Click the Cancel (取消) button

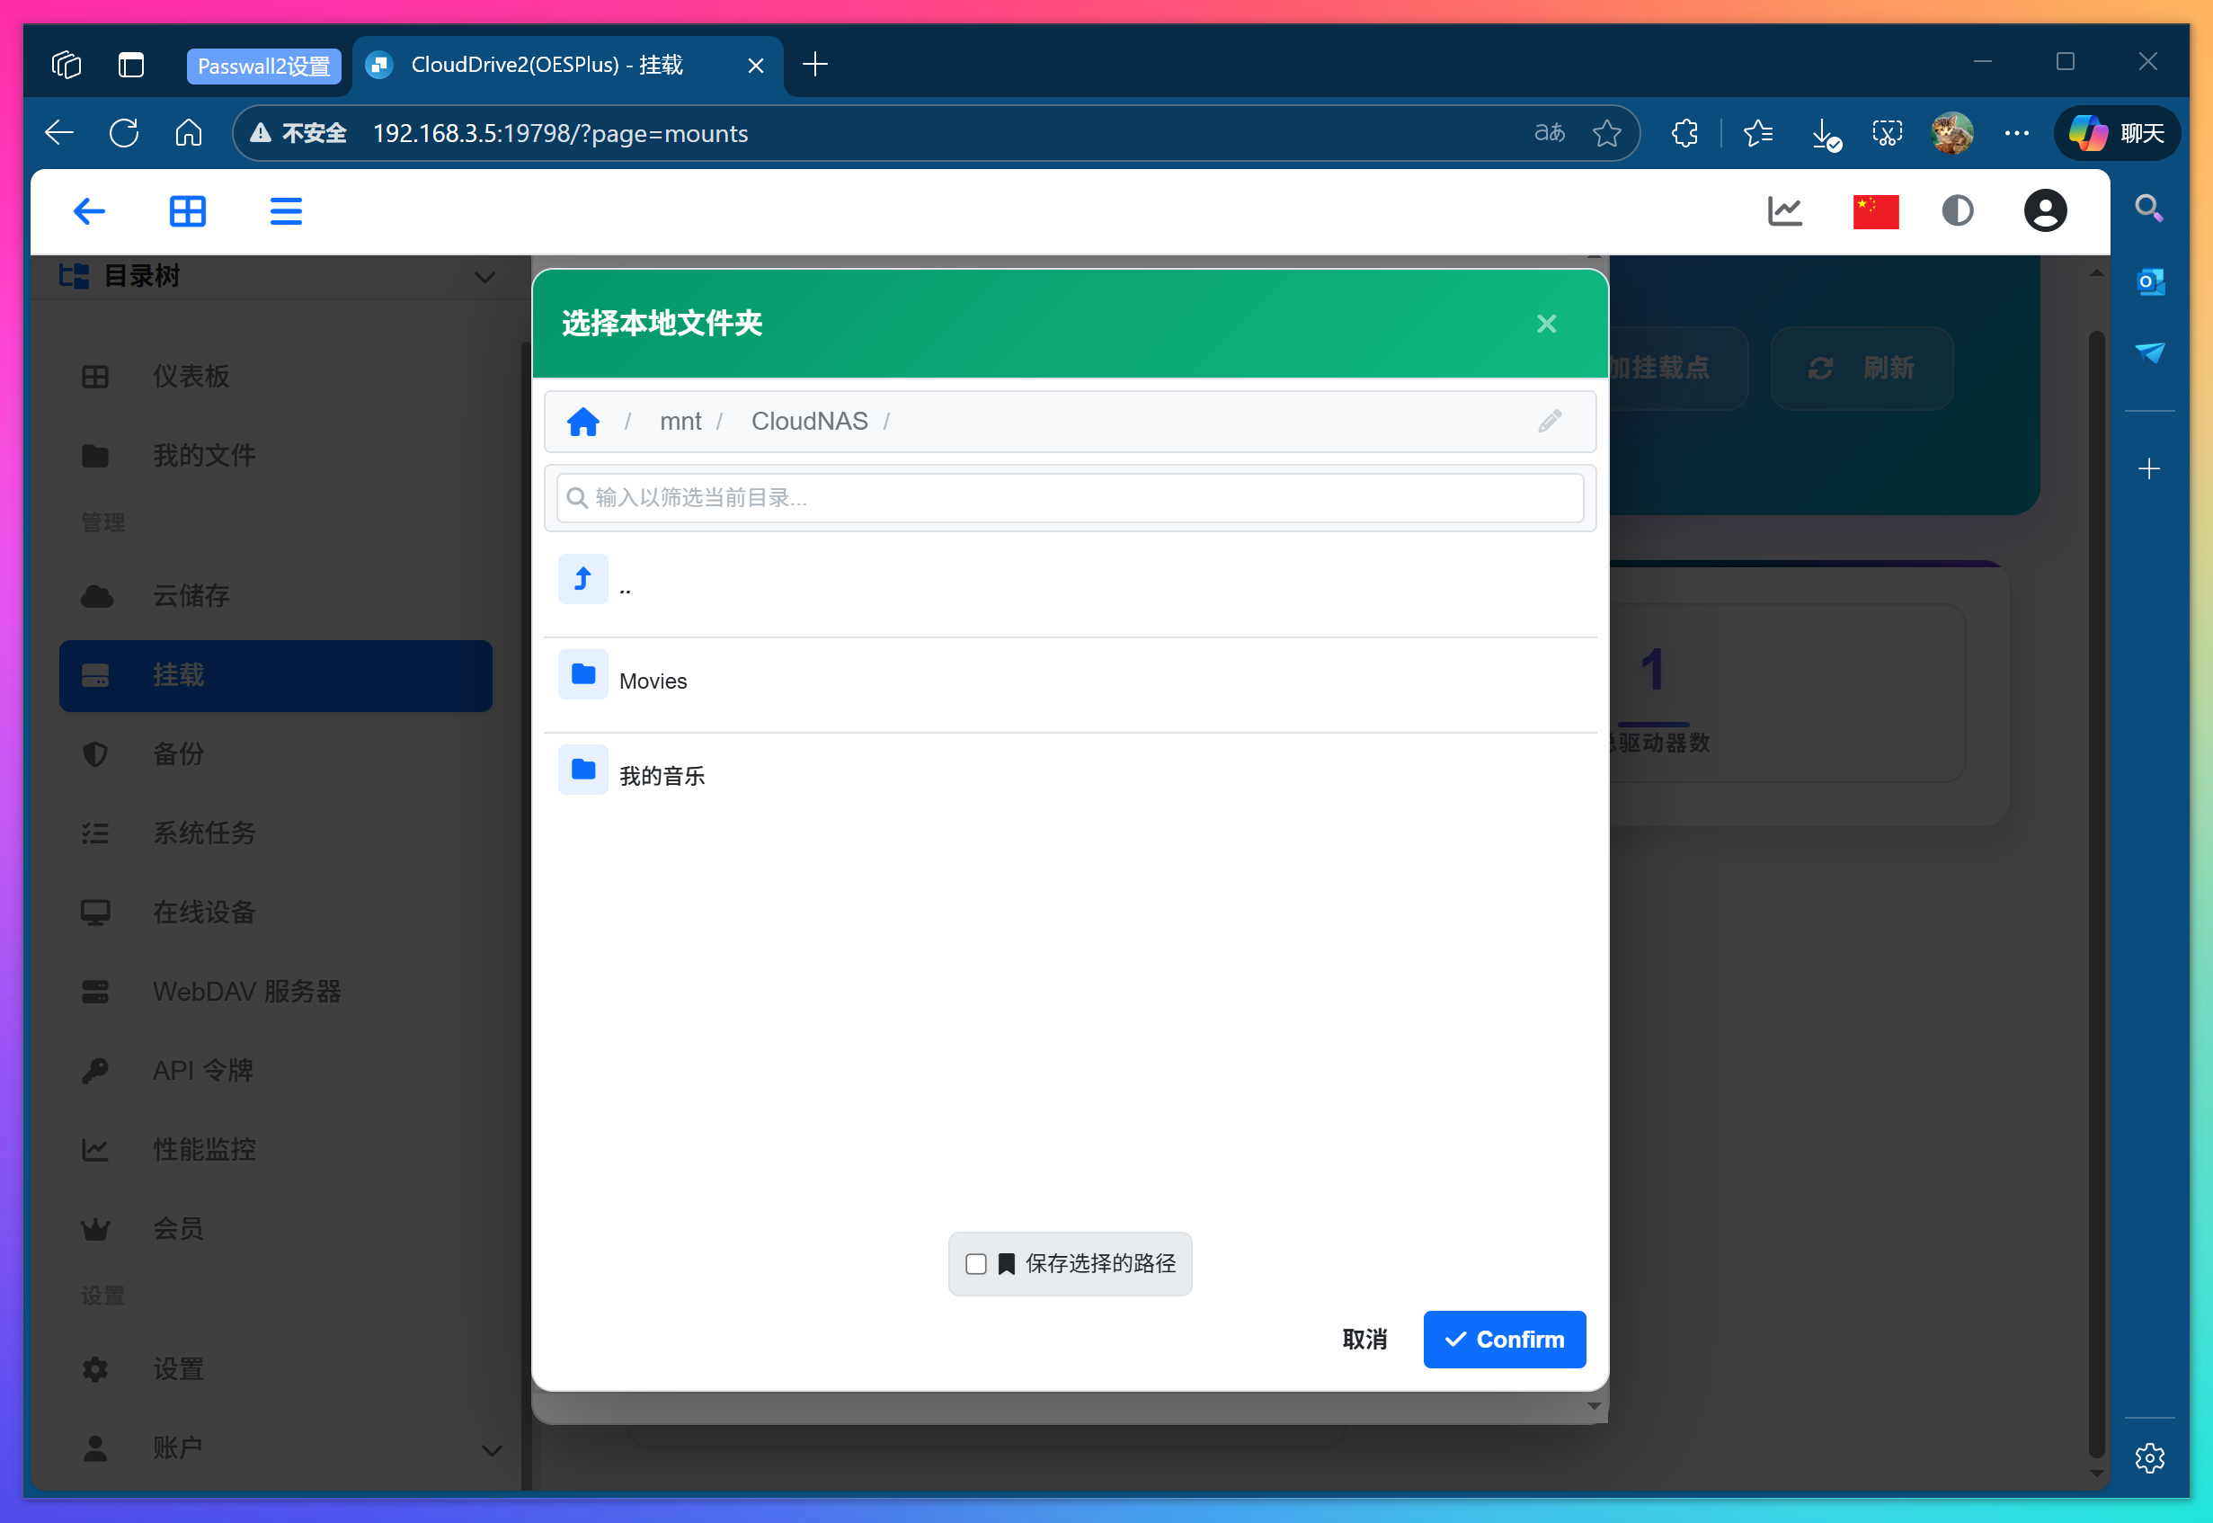1364,1339
